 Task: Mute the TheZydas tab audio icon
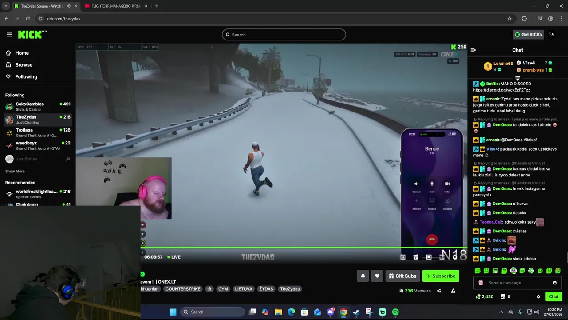tap(68, 6)
